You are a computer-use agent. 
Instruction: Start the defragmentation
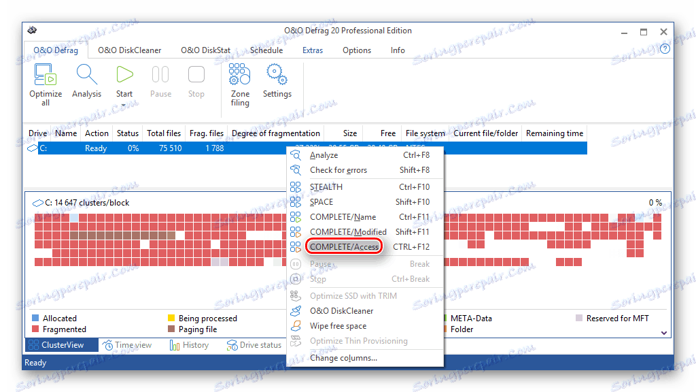(x=124, y=82)
